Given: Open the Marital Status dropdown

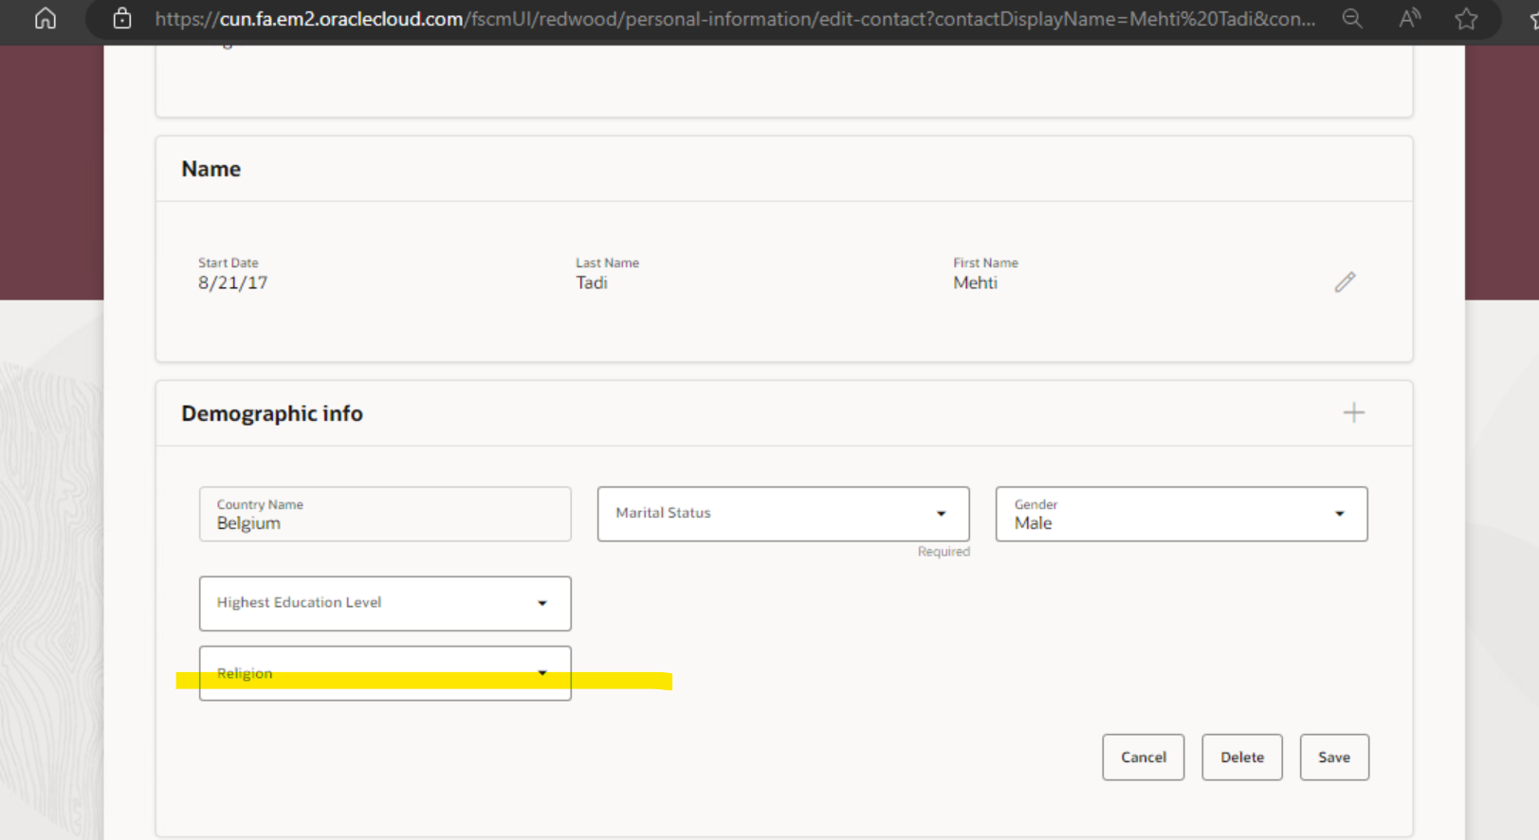Looking at the screenshot, I should [783, 514].
